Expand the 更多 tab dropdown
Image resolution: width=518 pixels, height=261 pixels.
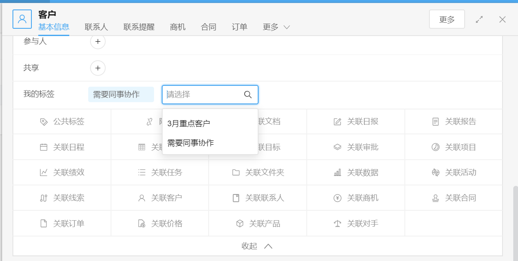coord(276,27)
